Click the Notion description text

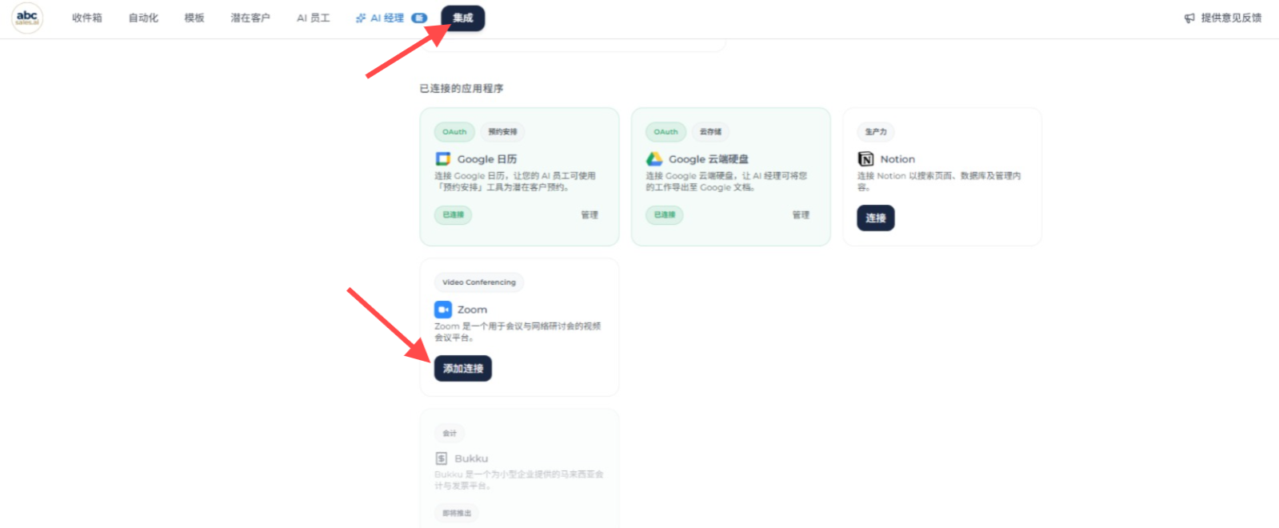point(939,182)
